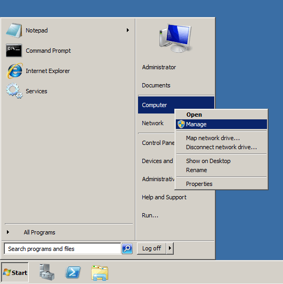The image size is (283, 284).
Task: Expand the All Programs list
Action: point(39,232)
